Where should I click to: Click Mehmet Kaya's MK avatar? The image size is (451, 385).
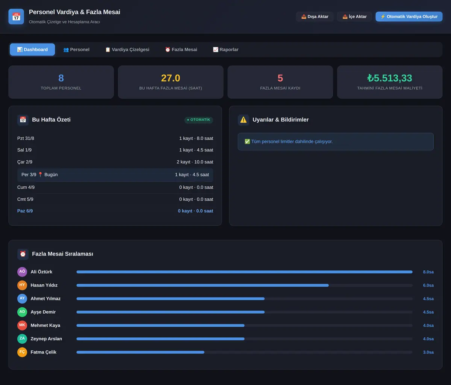coord(22,325)
